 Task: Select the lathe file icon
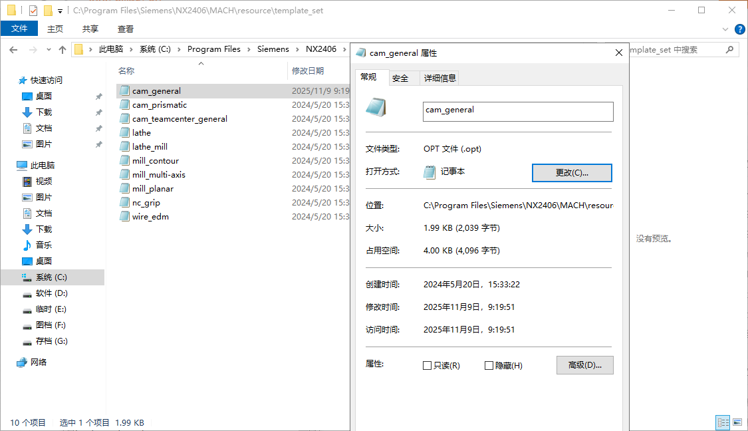[125, 132]
